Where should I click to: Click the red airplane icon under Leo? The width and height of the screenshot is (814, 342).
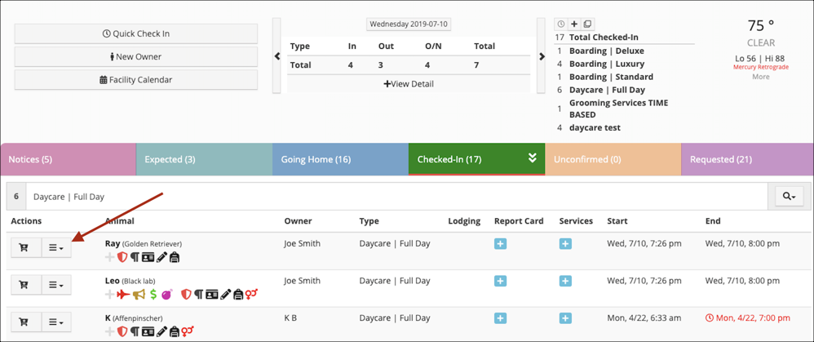pos(123,294)
